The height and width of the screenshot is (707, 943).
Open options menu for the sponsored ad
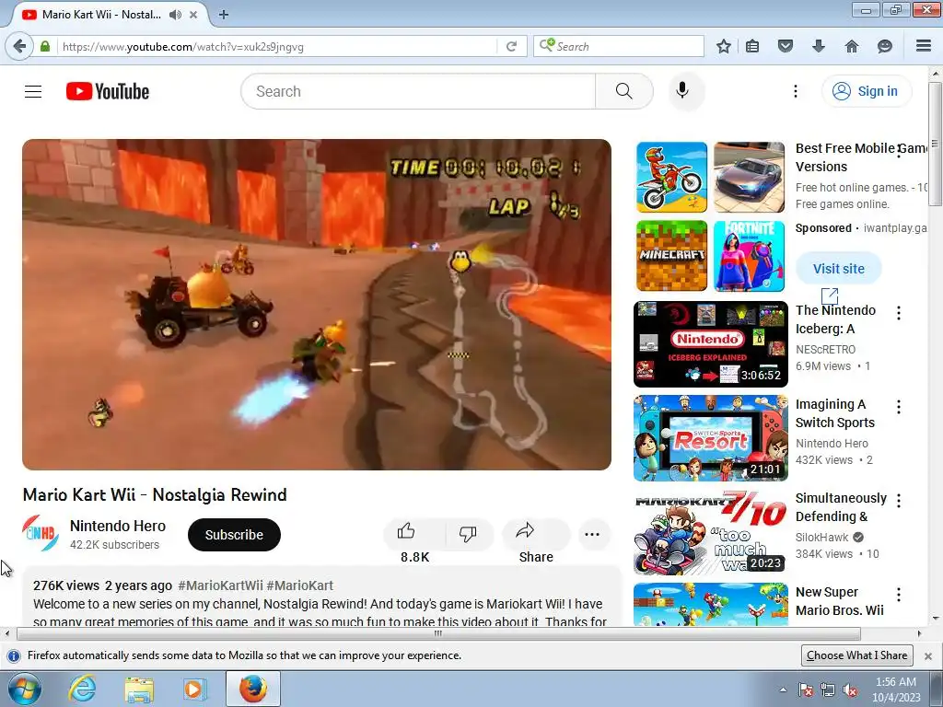pyautogui.click(x=899, y=151)
